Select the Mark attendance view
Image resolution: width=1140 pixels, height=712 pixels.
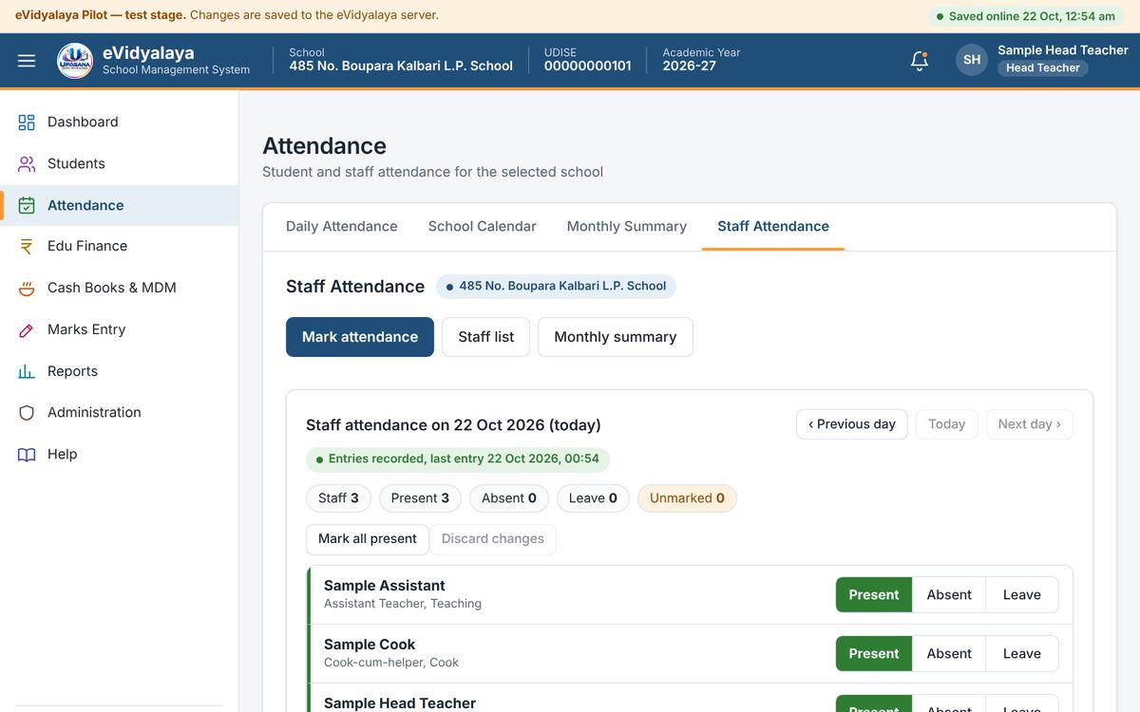point(360,337)
